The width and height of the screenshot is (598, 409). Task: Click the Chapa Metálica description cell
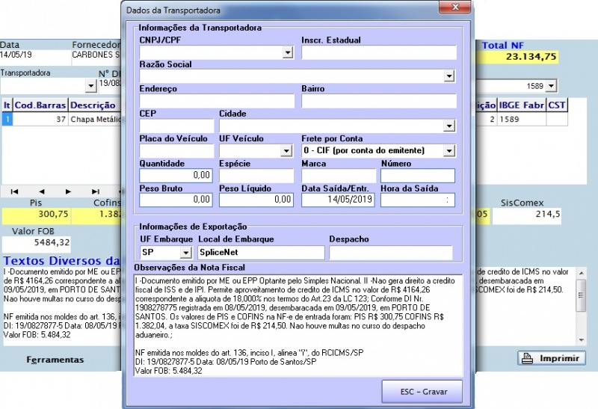coord(95,120)
